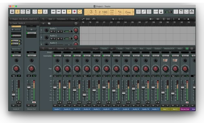Switch Mixer to Single view
This screenshot has height=123, width=204.
tap(95, 49)
